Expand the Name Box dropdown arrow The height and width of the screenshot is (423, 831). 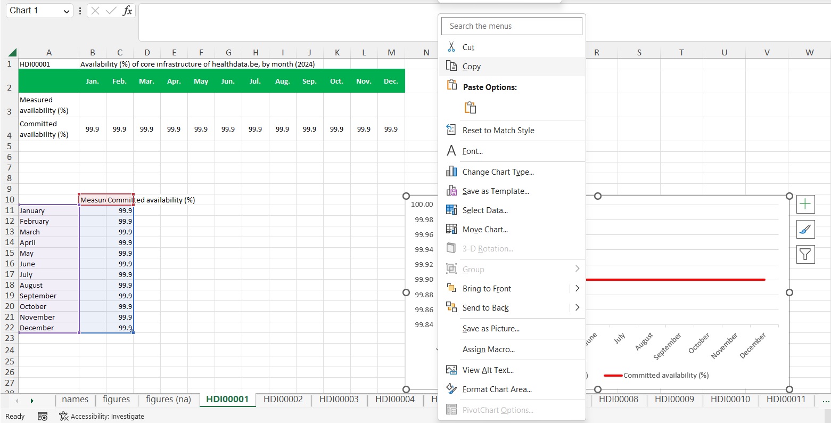click(x=66, y=11)
